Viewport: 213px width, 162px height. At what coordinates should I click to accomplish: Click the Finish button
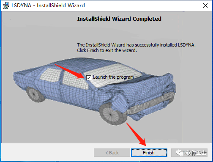pos(149,153)
